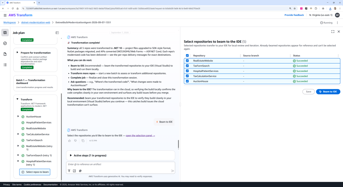Select the RealEstateWebsite job plan item
The width and height of the screenshot is (343, 187).
[36, 129]
